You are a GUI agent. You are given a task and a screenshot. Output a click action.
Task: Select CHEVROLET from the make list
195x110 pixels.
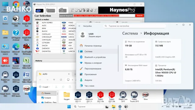[x=47, y=37]
